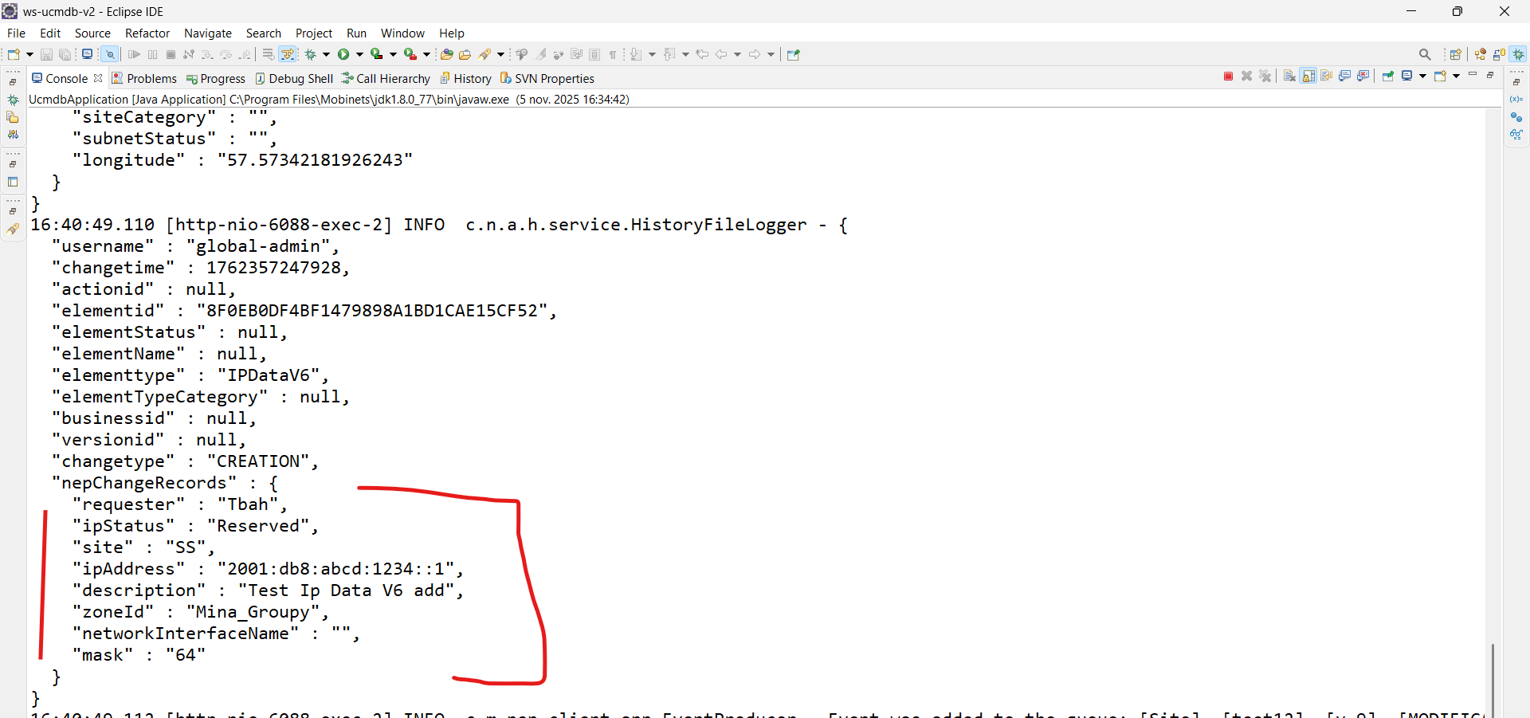Toggle Word Wrap in the console
Image resolution: width=1530 pixels, height=718 pixels.
pyautogui.click(x=1327, y=77)
